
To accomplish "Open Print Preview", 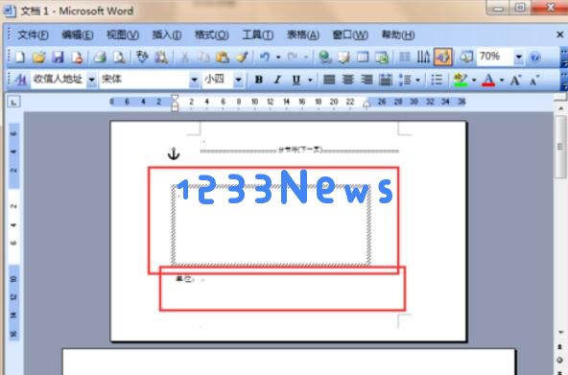I will click(119, 58).
